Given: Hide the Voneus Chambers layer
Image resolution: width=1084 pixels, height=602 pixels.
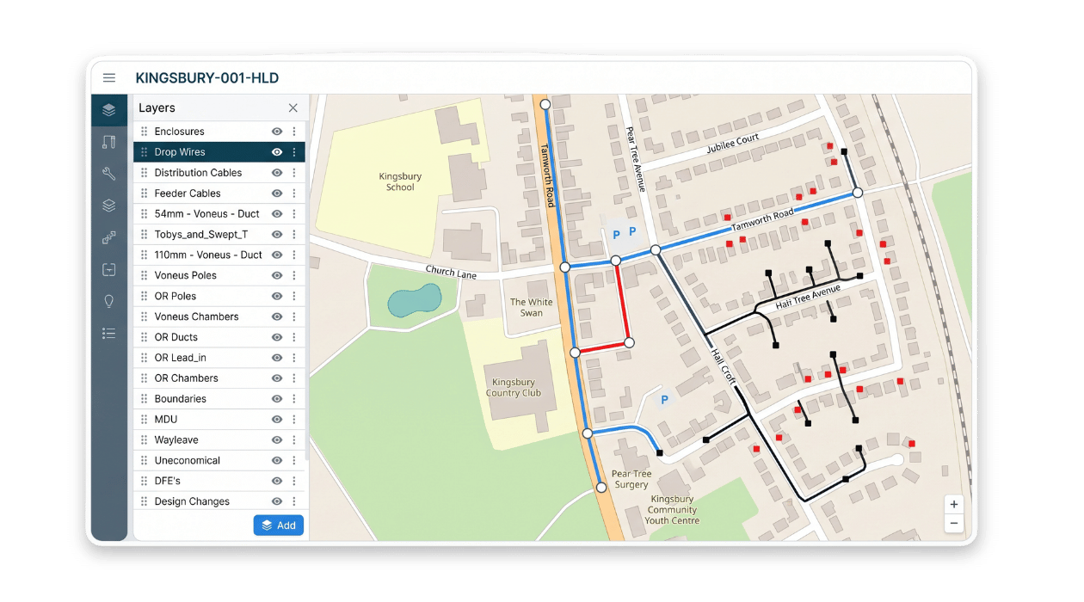Looking at the screenshot, I should coord(277,316).
